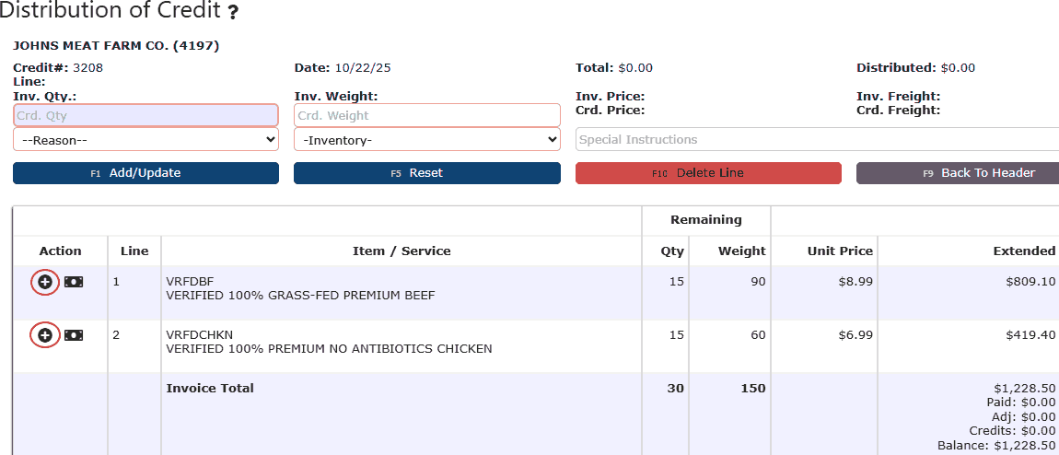Viewport: 1059px width, 455px height.
Task: Click the Item / Service column header
Action: point(401,251)
